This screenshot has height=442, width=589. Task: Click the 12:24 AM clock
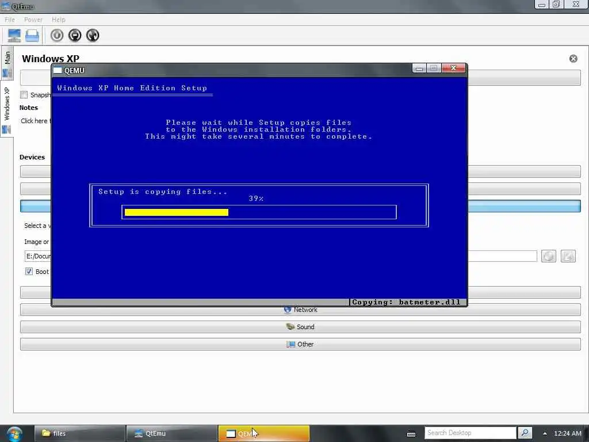pyautogui.click(x=568, y=433)
